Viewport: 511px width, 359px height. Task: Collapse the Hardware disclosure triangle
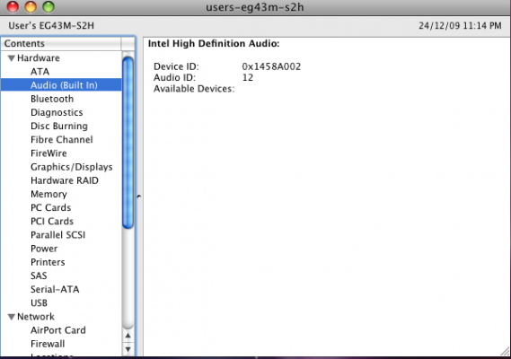12,58
